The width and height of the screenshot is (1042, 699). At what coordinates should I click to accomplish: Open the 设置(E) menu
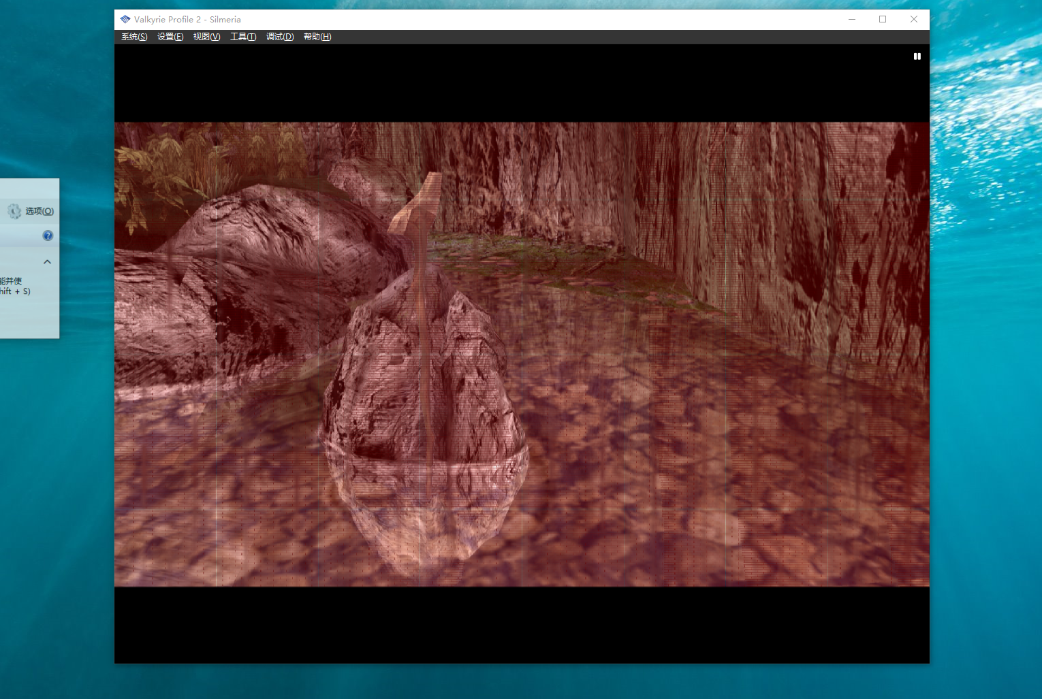(x=170, y=37)
